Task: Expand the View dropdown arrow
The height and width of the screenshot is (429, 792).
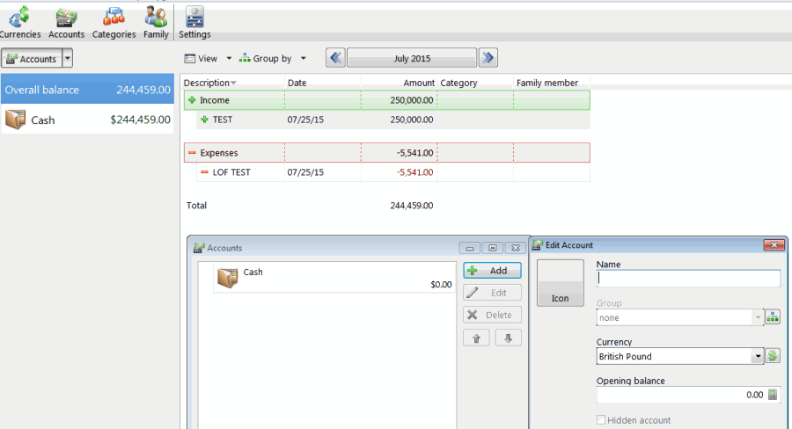Action: [229, 59]
